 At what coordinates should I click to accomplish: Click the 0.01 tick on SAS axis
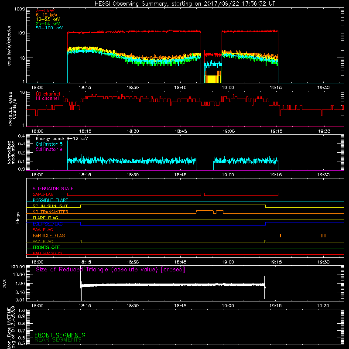click(20, 300)
